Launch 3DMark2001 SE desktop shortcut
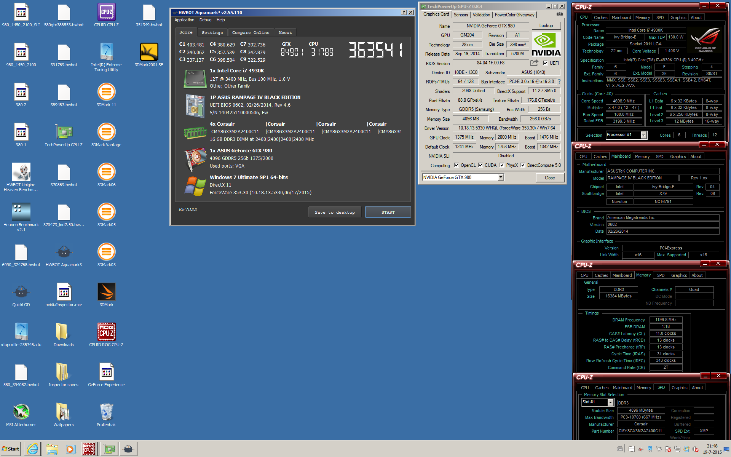731x457 pixels. click(149, 55)
